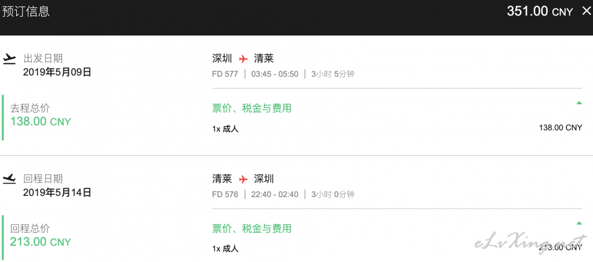593x262 pixels.
Task: Click return total 213.00 CNY on left
Action: click(41, 242)
